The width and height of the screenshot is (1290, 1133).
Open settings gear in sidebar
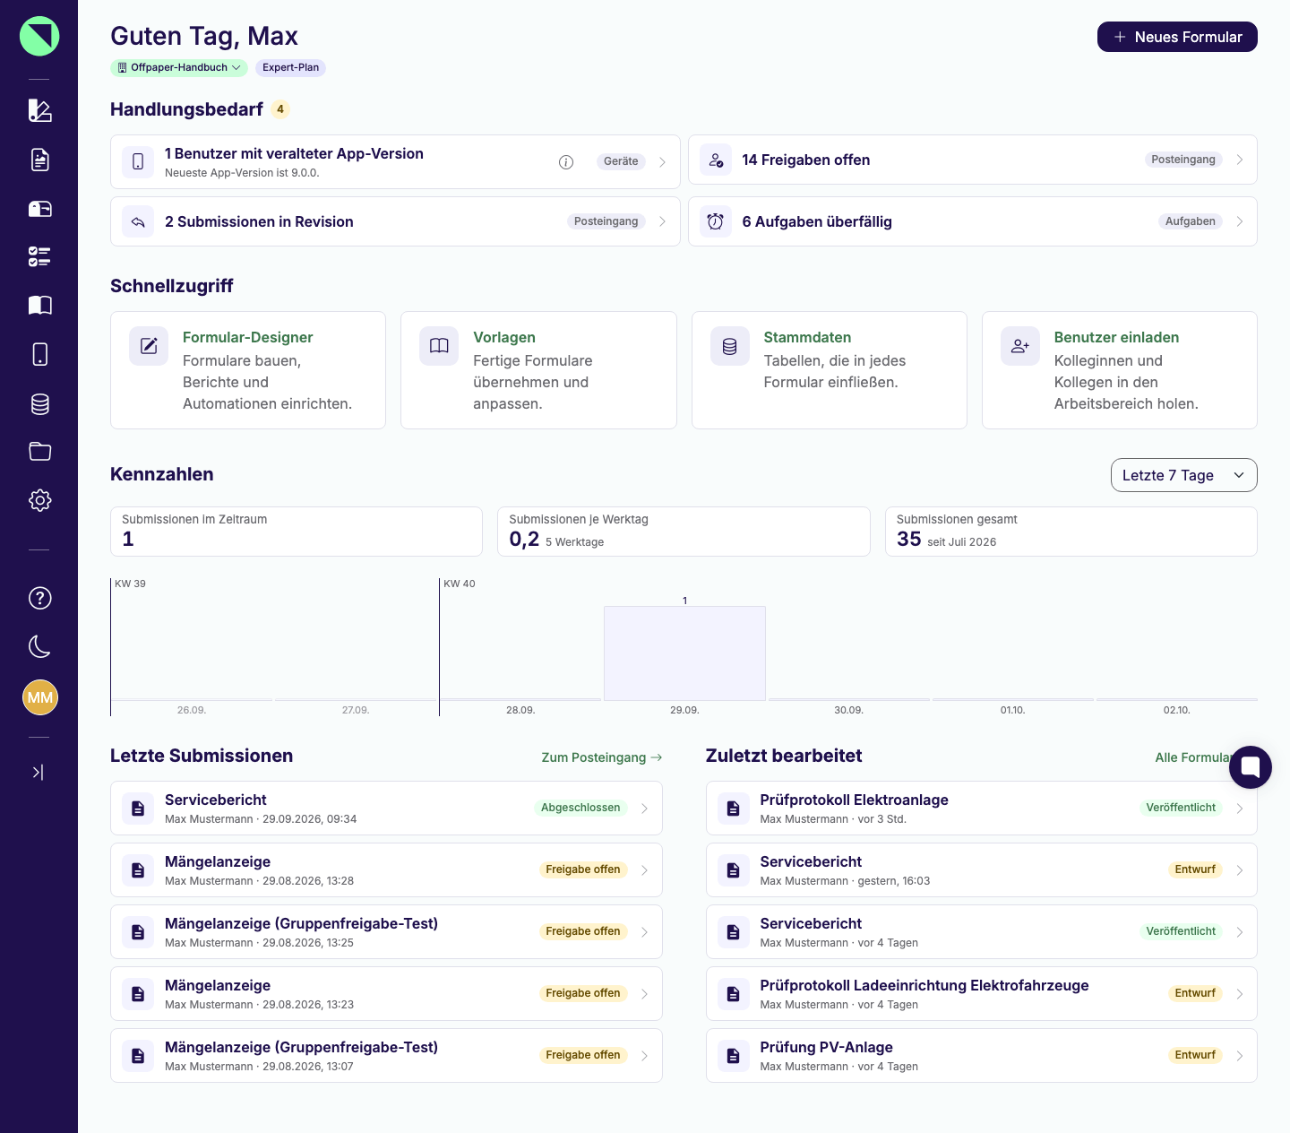pos(39,500)
